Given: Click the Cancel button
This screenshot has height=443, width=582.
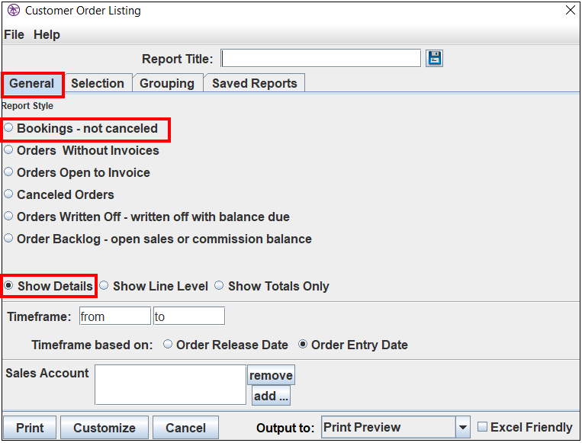Looking at the screenshot, I should 185,428.
